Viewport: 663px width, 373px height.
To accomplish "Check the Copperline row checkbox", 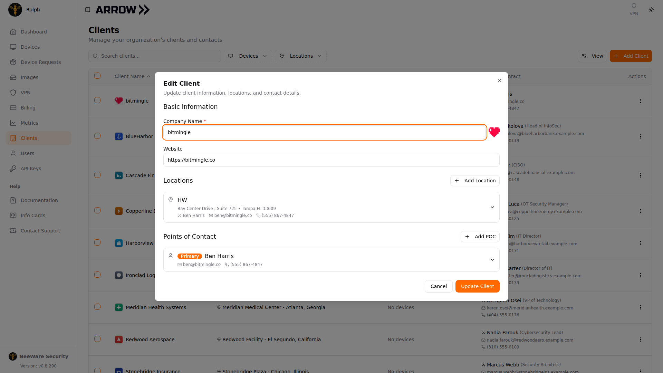I will [97, 210].
